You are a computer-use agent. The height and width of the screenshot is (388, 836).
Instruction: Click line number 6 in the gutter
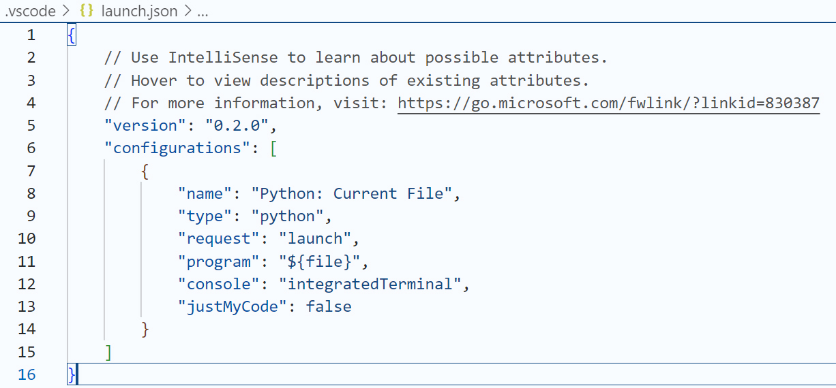(x=31, y=148)
